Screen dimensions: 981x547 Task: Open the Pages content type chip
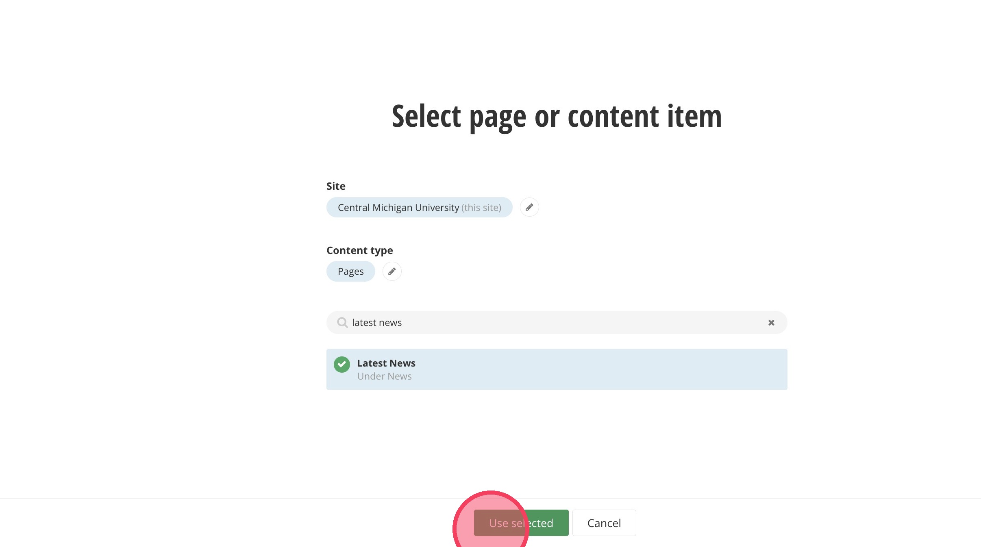click(x=350, y=271)
